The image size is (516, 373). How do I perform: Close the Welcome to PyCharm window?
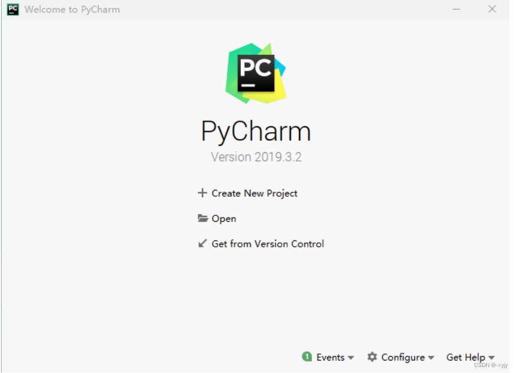(492, 9)
